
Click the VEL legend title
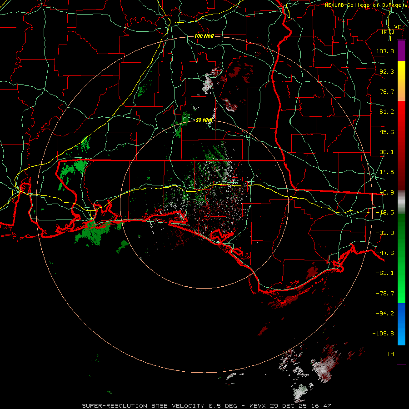399,27
